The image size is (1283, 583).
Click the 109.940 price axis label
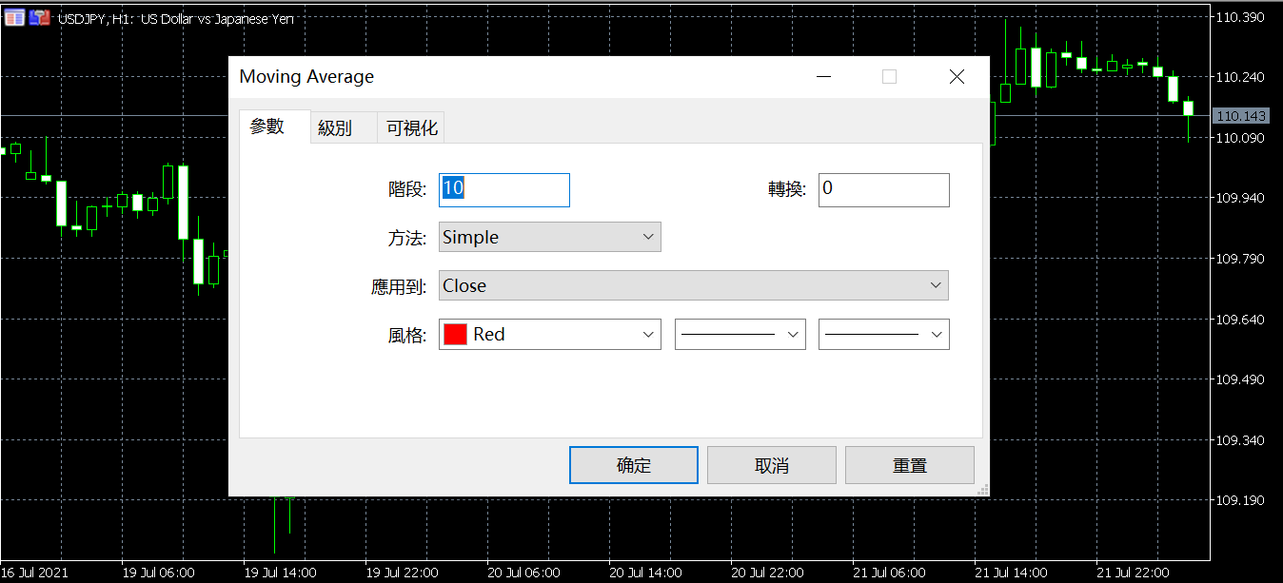tap(1240, 198)
